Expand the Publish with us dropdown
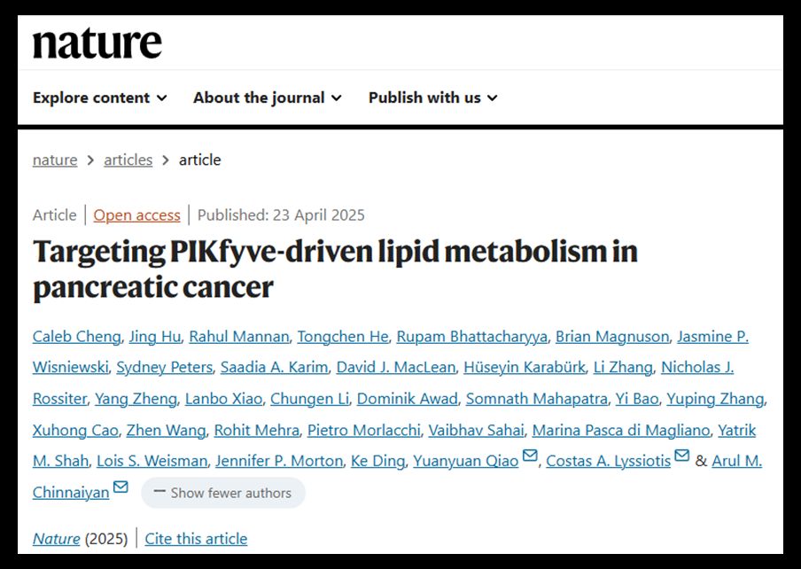 [433, 97]
